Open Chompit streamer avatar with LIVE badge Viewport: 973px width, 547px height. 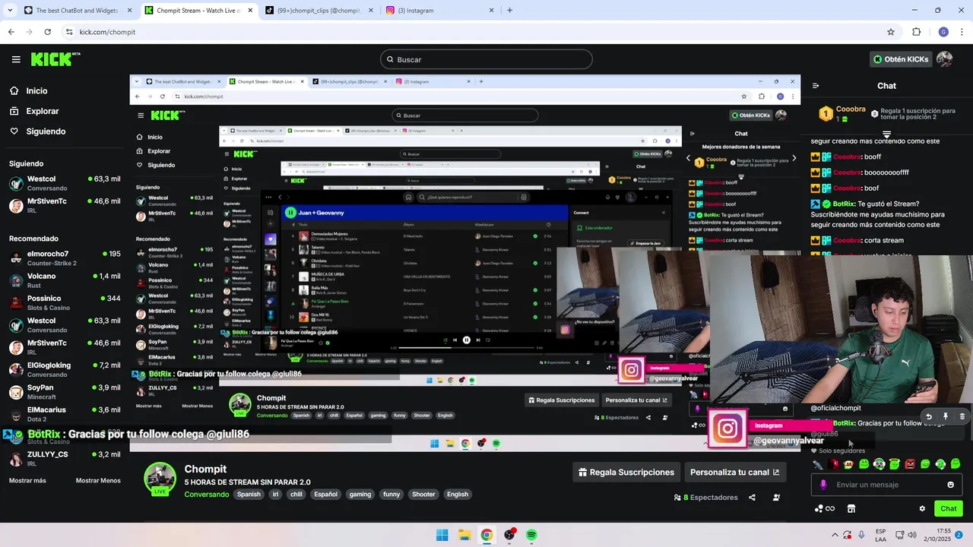click(160, 479)
